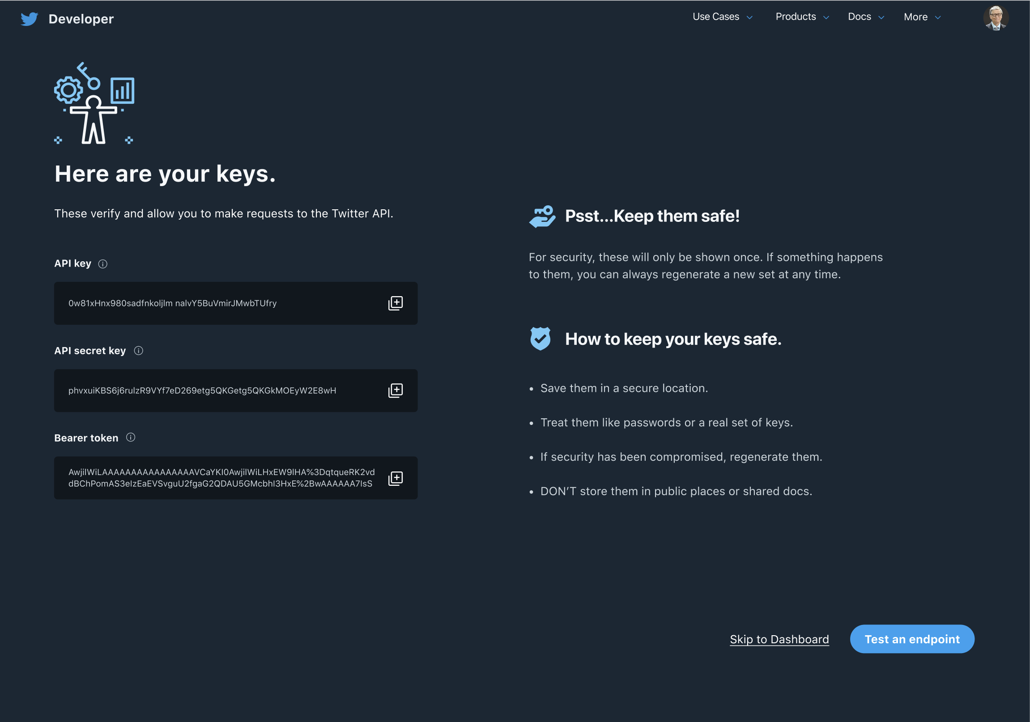Copy the API secret key to clipboard
The image size is (1030, 722).
(x=395, y=391)
